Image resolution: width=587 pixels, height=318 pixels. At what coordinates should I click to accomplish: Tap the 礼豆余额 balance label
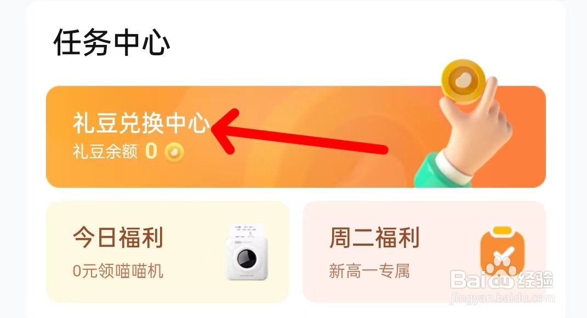click(105, 152)
